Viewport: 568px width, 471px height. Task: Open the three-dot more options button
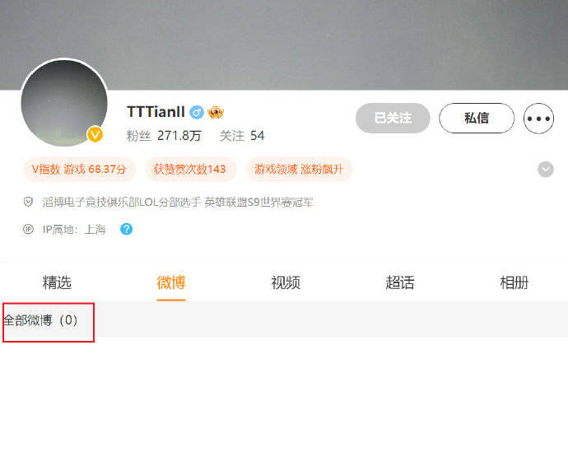[x=538, y=118]
